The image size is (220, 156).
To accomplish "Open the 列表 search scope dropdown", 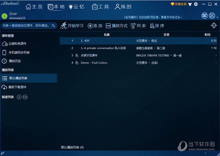I will tap(7, 26).
